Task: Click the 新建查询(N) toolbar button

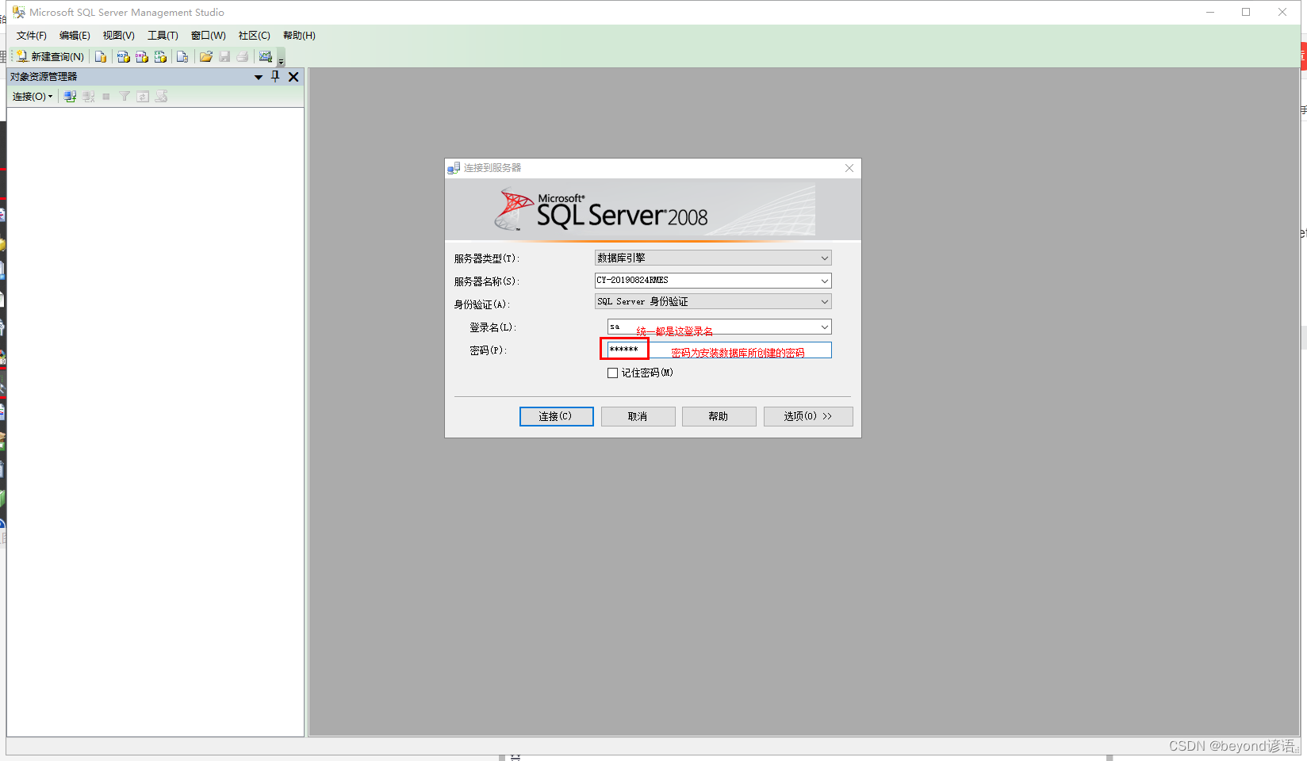Action: tap(50, 56)
